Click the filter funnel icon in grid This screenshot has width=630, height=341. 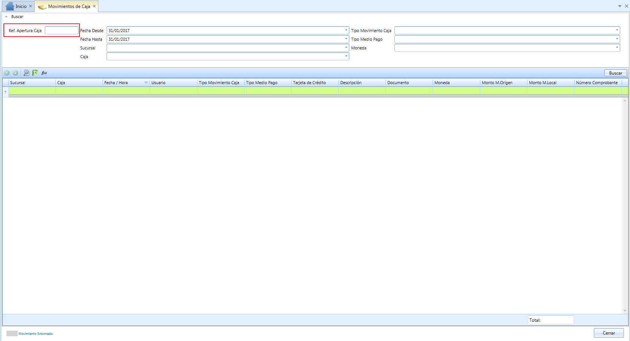(5, 92)
